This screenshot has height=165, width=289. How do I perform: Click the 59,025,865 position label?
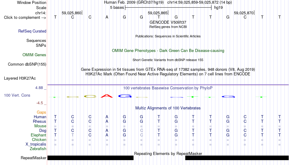[x=158, y=13]
